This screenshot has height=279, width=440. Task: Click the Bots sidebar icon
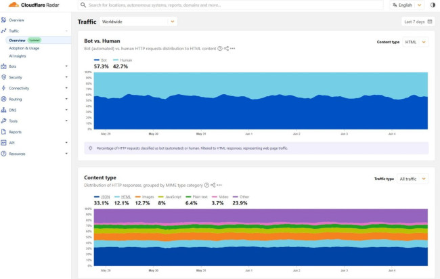(x=3, y=66)
